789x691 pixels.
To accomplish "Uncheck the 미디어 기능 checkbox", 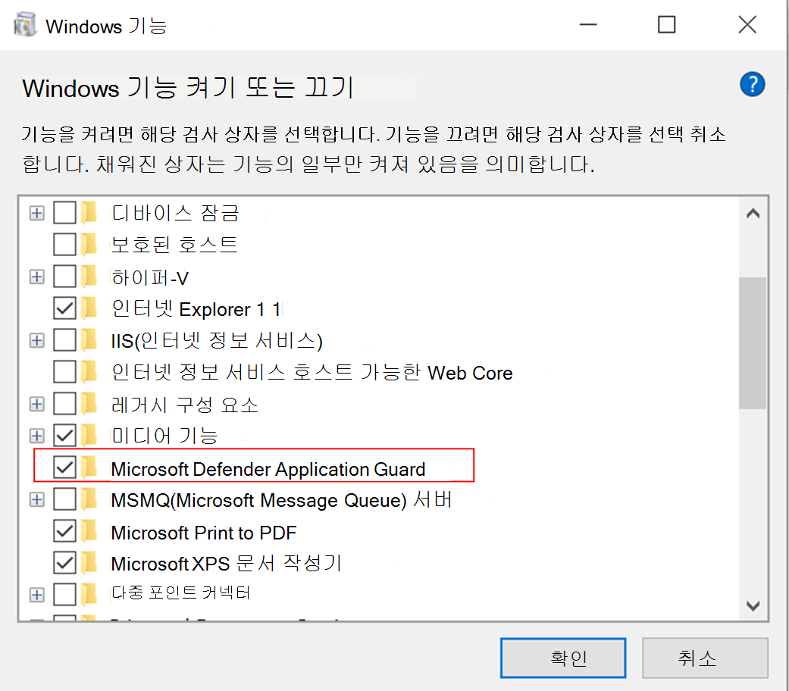I will [x=64, y=436].
